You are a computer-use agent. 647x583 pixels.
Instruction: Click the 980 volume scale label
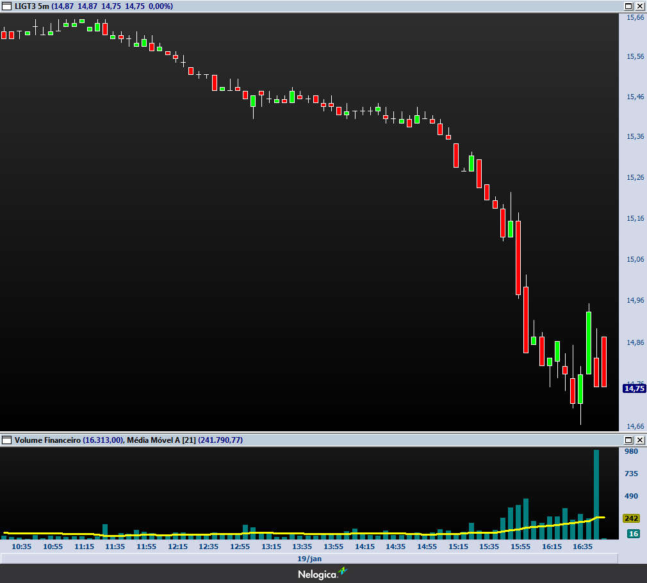point(632,452)
